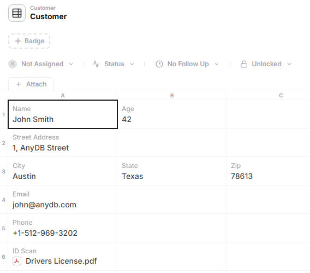Open the Drivers License.pdf attachment

61,261
